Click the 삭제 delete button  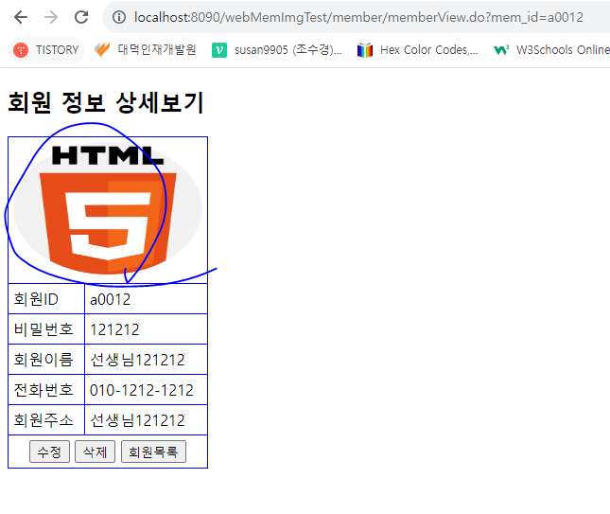tap(95, 452)
